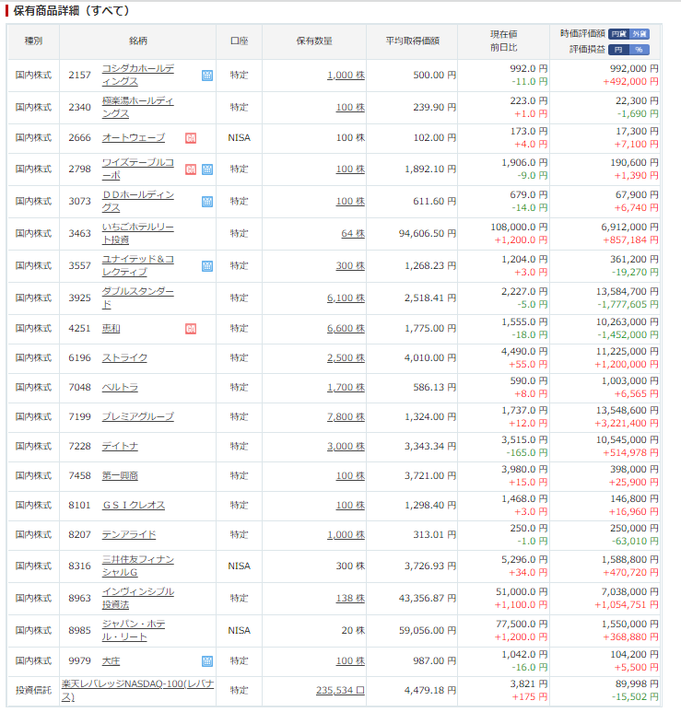Click the 口座 column header

pos(239,41)
